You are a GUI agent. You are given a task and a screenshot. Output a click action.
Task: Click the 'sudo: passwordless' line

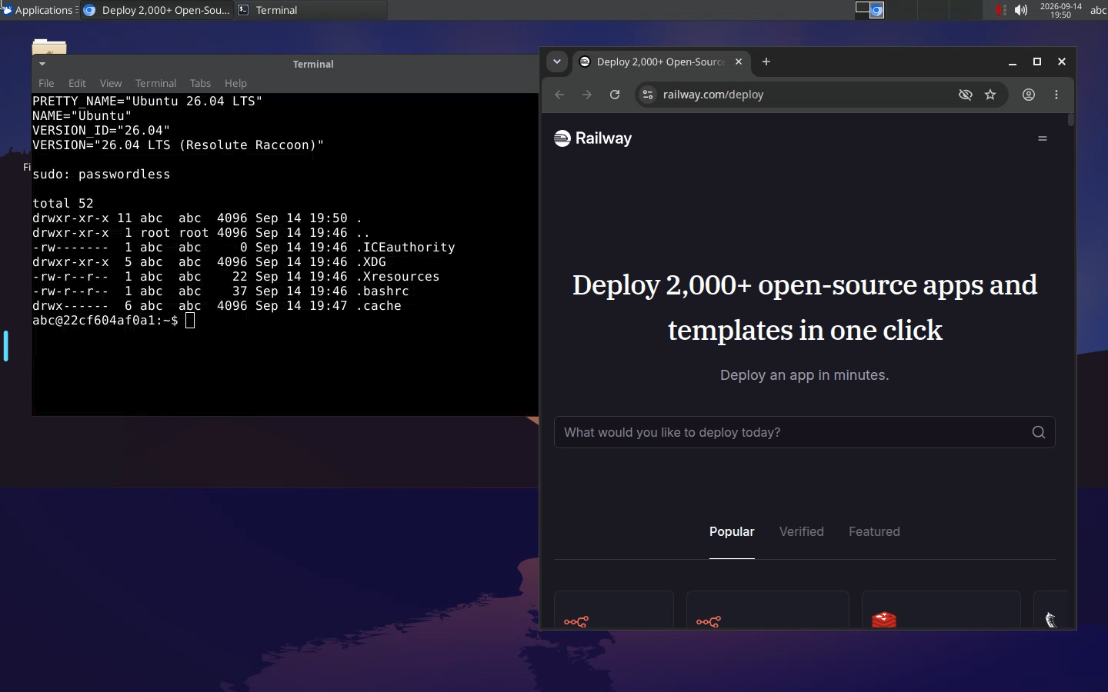(x=101, y=175)
